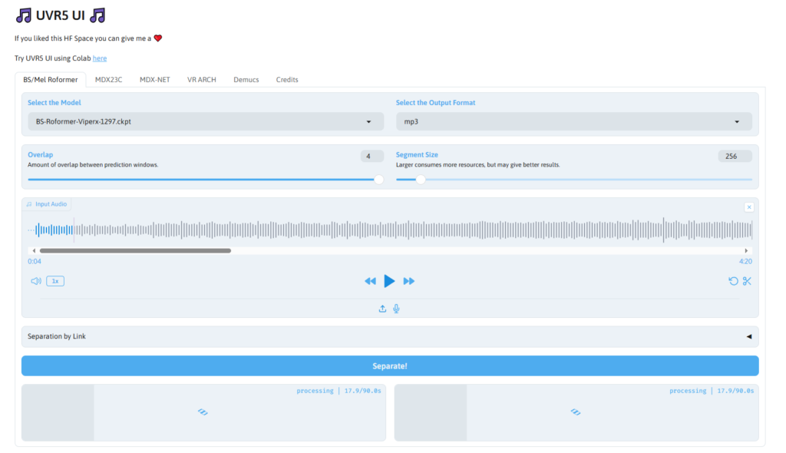Click the Segment Size slider handle
Screen dimensions: 786x453
421,179
